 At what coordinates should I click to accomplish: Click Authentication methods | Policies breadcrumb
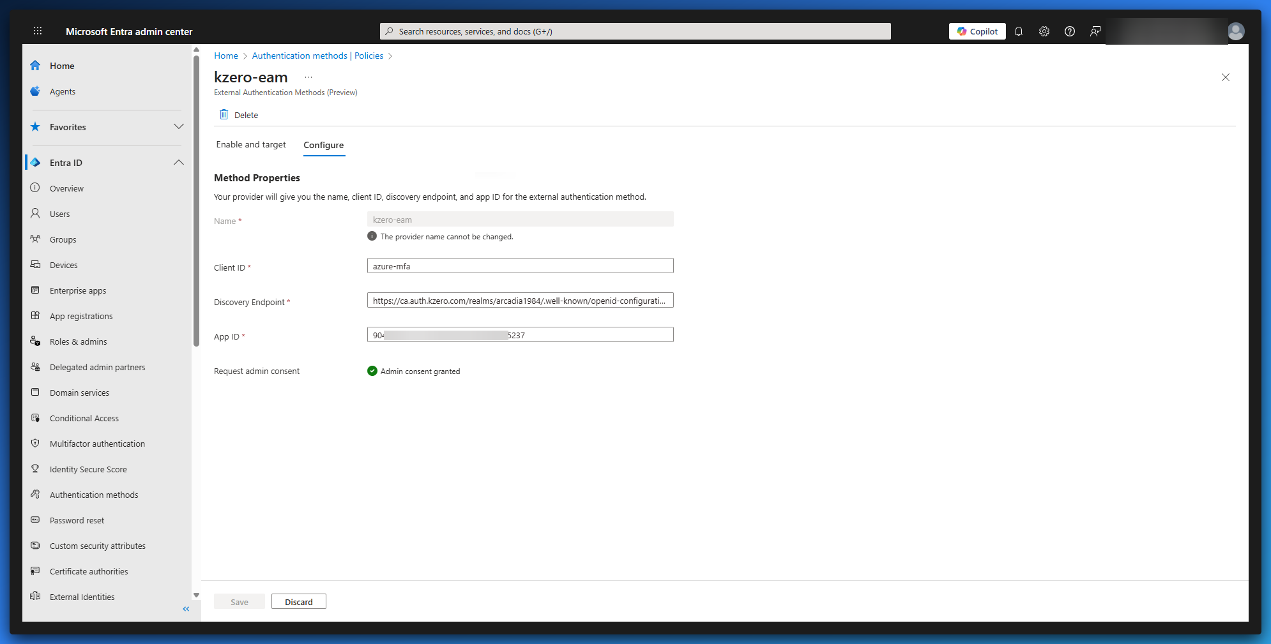[317, 56]
